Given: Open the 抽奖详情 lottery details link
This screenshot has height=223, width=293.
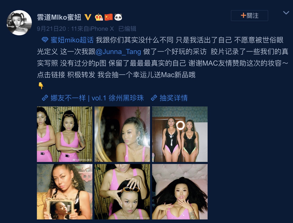Looking at the screenshot, I should pyautogui.click(x=174, y=98).
